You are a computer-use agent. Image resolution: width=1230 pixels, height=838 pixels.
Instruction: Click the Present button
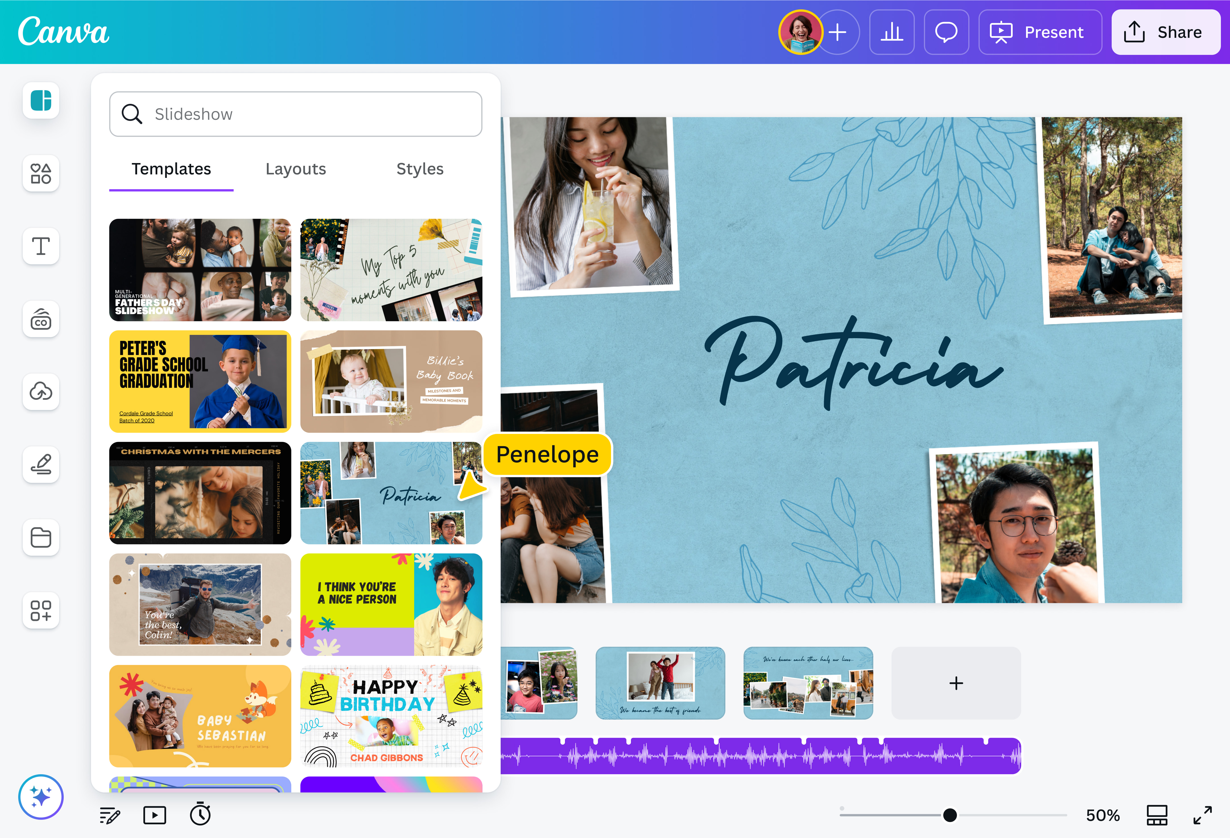1039,32
